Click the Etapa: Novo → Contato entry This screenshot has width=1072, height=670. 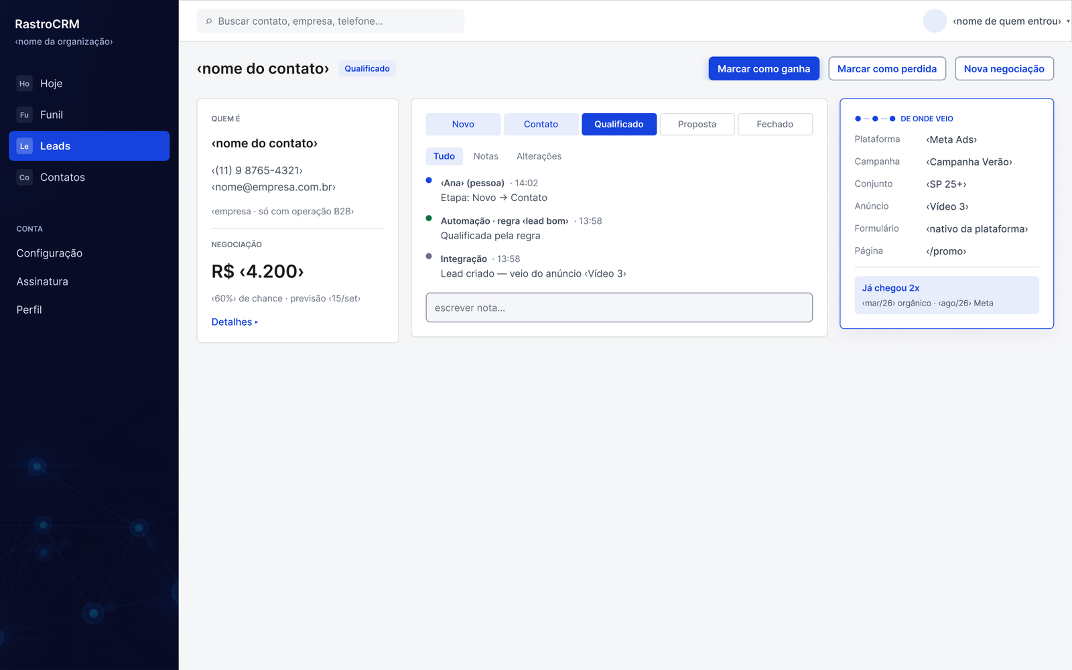pos(494,198)
